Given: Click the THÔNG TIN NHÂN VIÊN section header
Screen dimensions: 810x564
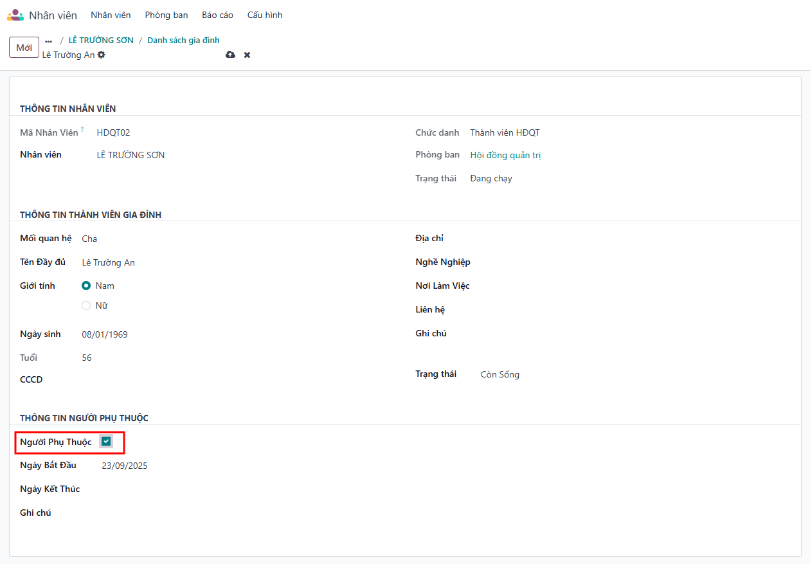Looking at the screenshot, I should 68,109.
